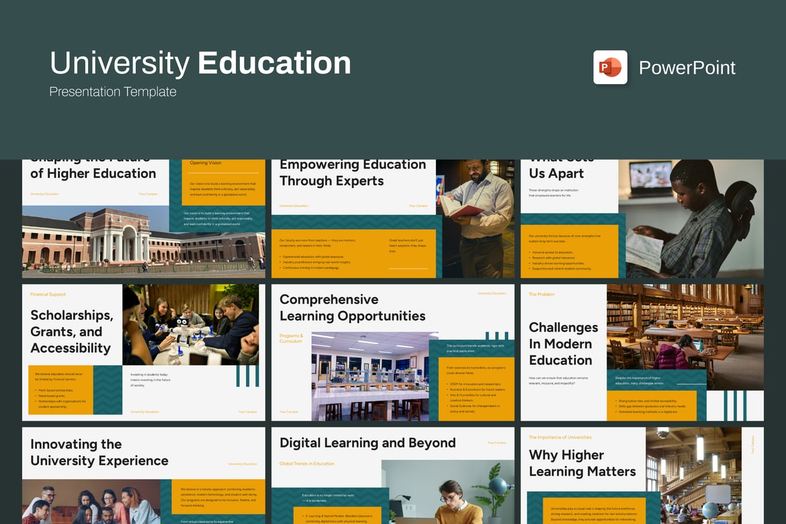Click the 'University Education' main title

click(x=200, y=63)
